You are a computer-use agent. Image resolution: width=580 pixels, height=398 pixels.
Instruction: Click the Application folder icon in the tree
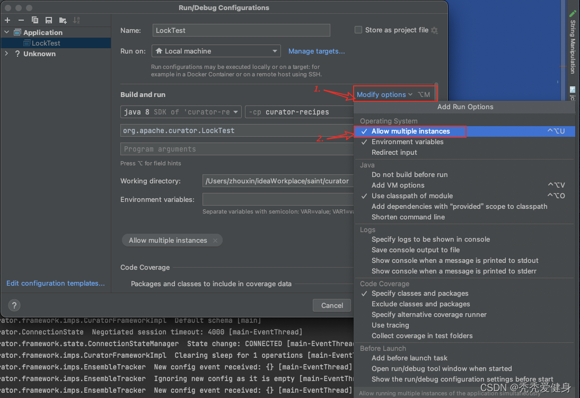coord(17,32)
